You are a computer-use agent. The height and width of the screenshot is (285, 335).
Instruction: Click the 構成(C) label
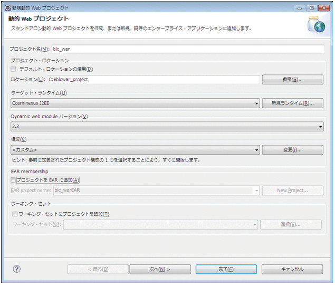coord(19,139)
